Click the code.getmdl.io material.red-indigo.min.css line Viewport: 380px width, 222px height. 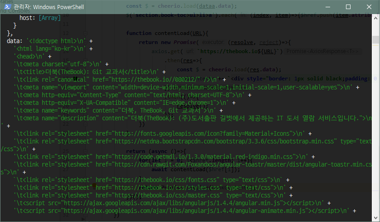tap(164, 157)
